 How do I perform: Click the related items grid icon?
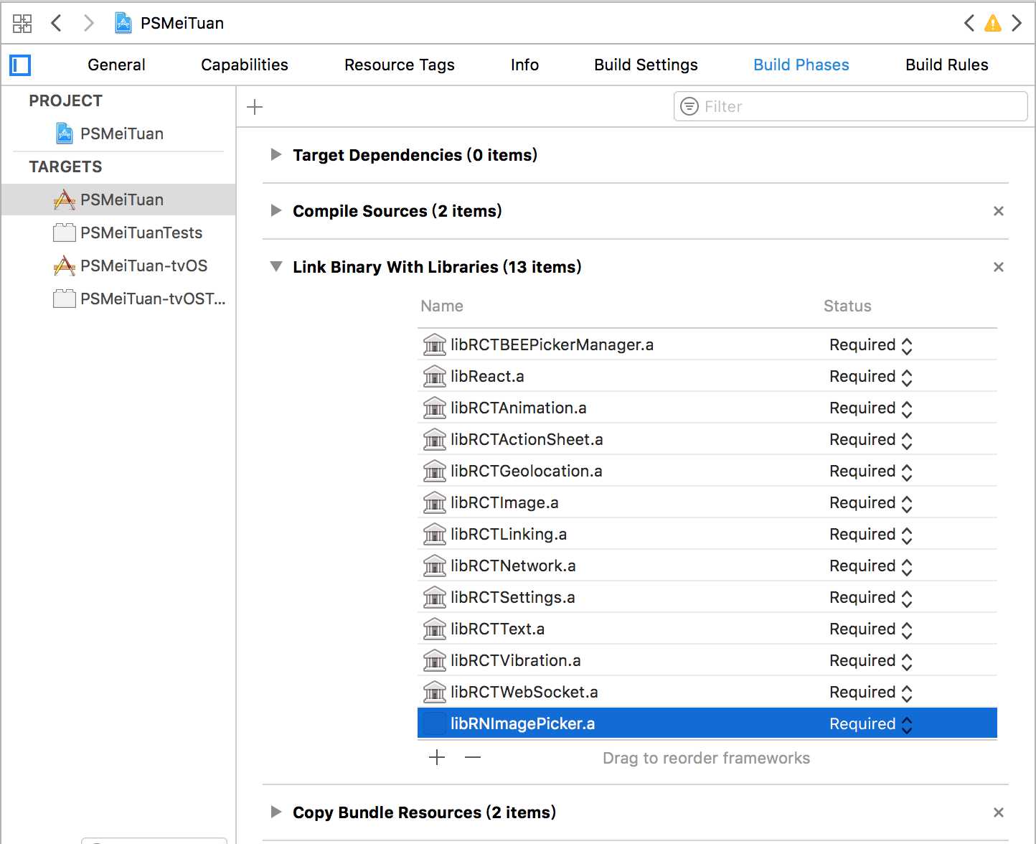[x=22, y=23]
